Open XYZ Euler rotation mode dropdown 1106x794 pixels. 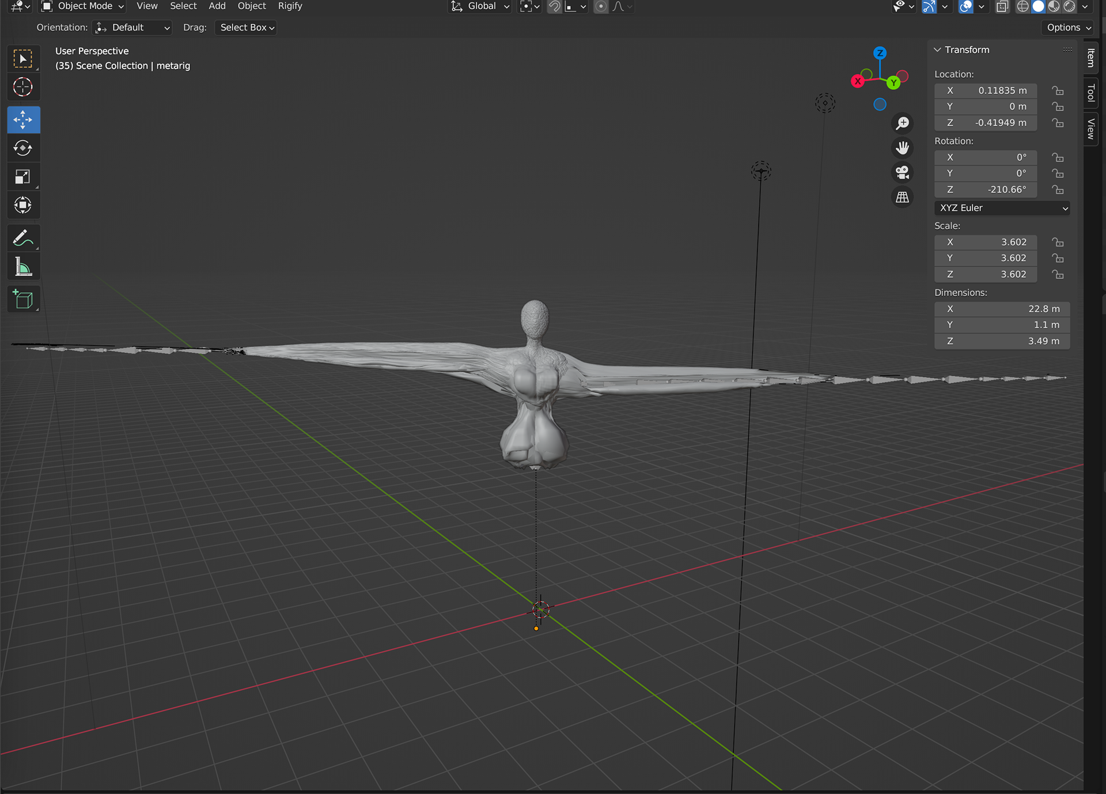coord(1002,208)
